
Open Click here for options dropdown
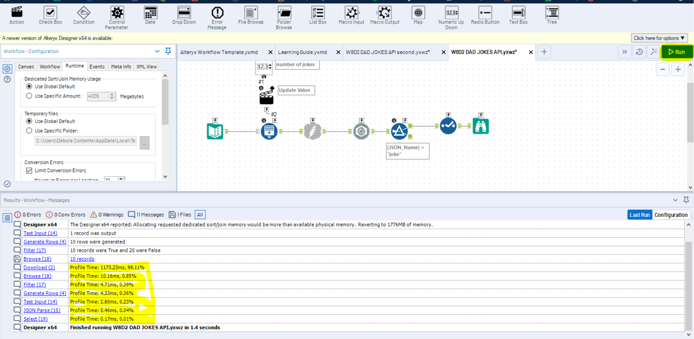click(x=659, y=38)
